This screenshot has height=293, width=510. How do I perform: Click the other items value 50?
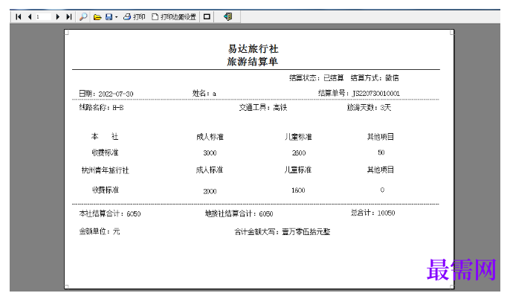[381, 152]
